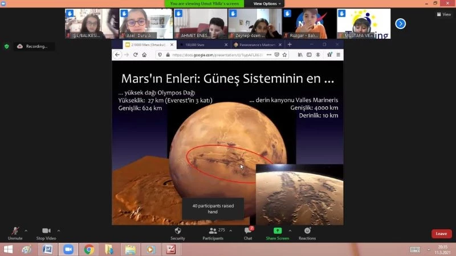
Task: Click the green Share Screen icon
Action: [x=278, y=231]
